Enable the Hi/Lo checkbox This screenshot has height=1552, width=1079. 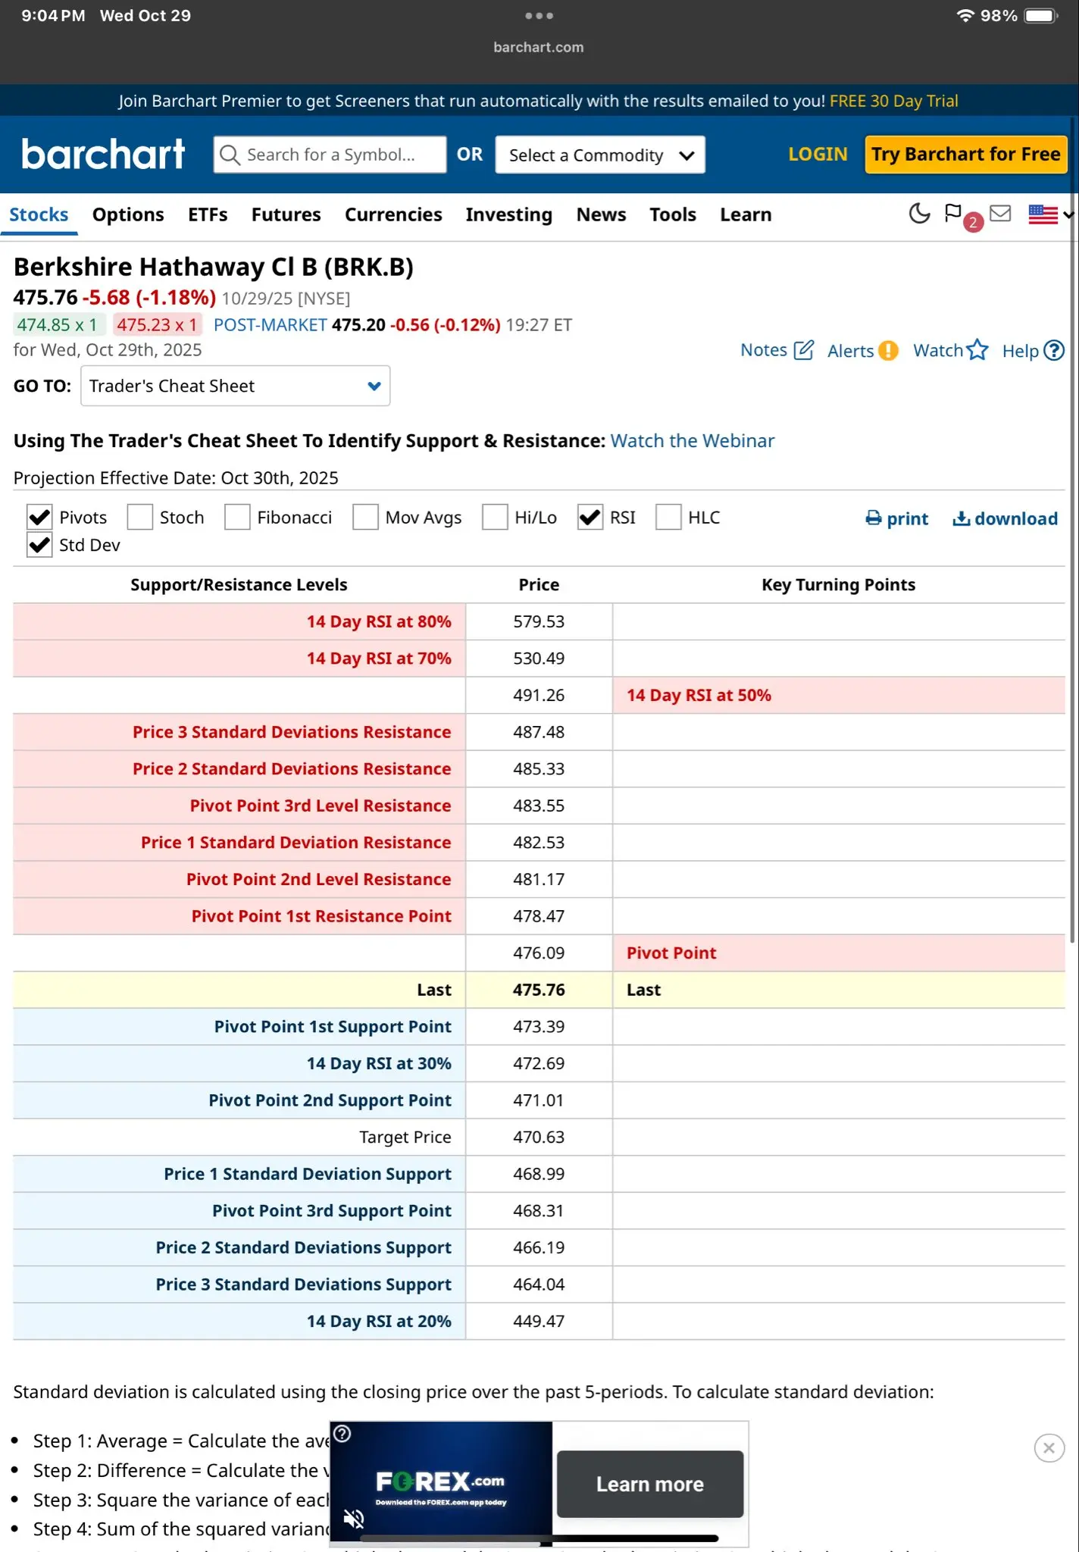point(495,518)
